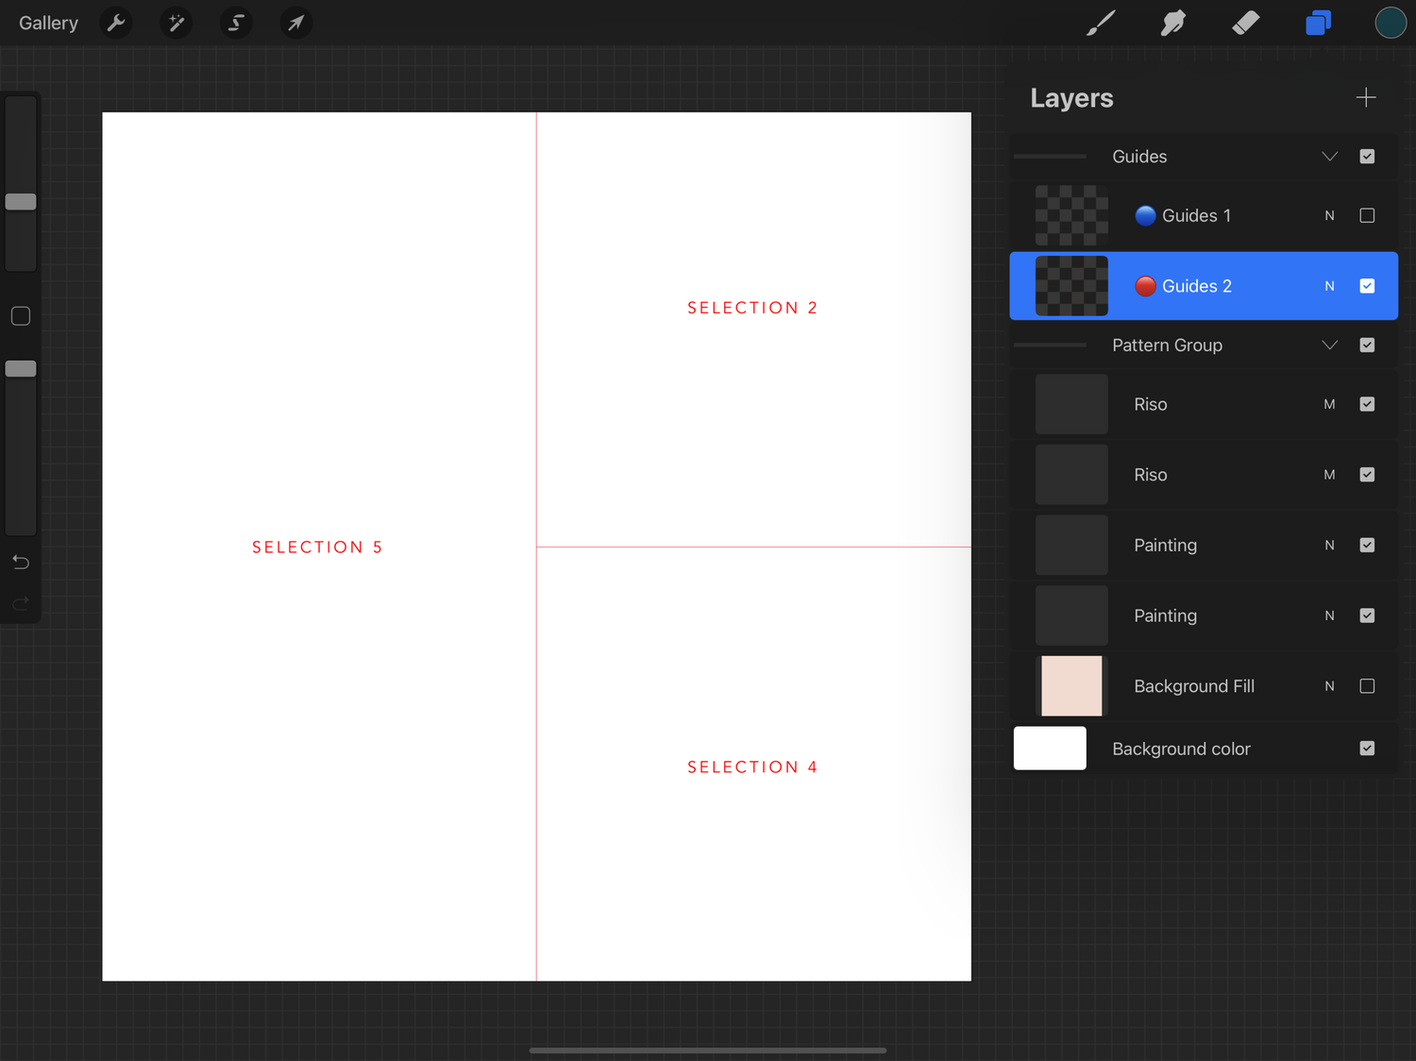This screenshot has width=1416, height=1061.
Task: Select the Selection tool
Action: coord(236,23)
